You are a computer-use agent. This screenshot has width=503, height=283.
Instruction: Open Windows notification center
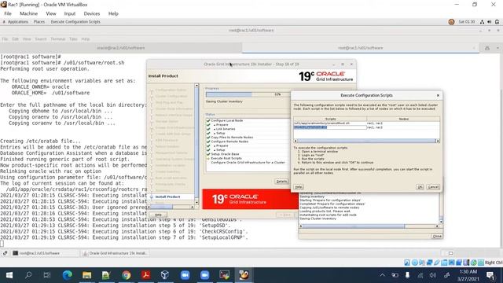tap(490, 275)
